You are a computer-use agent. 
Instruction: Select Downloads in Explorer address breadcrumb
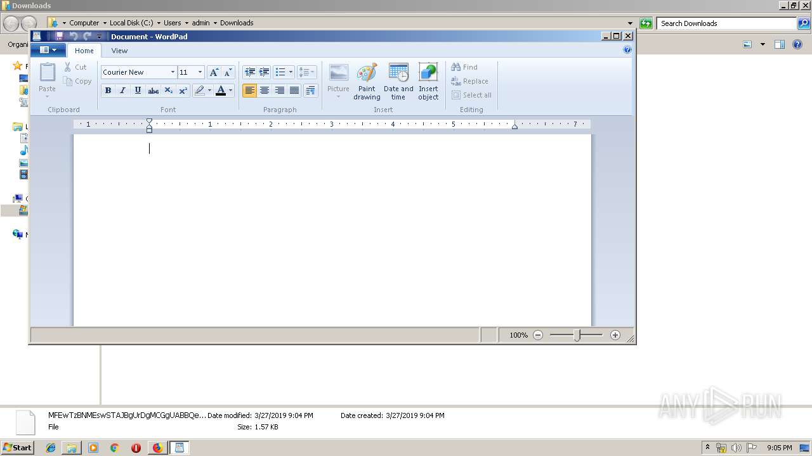(x=237, y=23)
